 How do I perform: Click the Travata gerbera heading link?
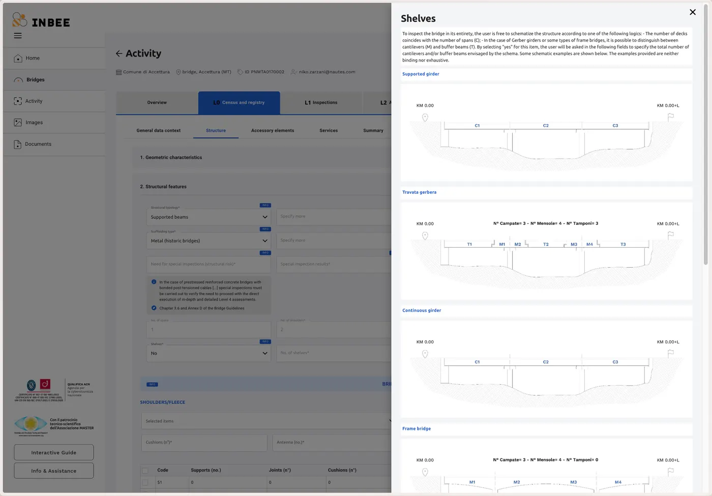[419, 192]
